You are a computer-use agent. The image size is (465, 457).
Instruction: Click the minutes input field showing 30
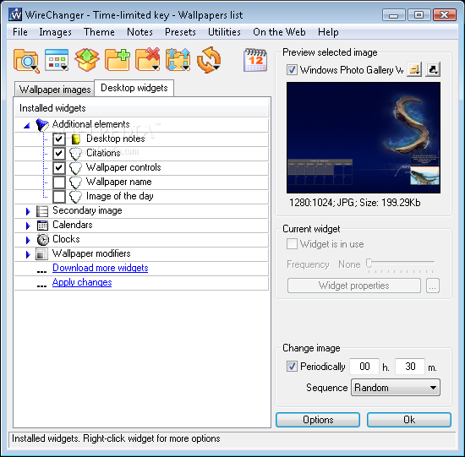[x=410, y=367]
